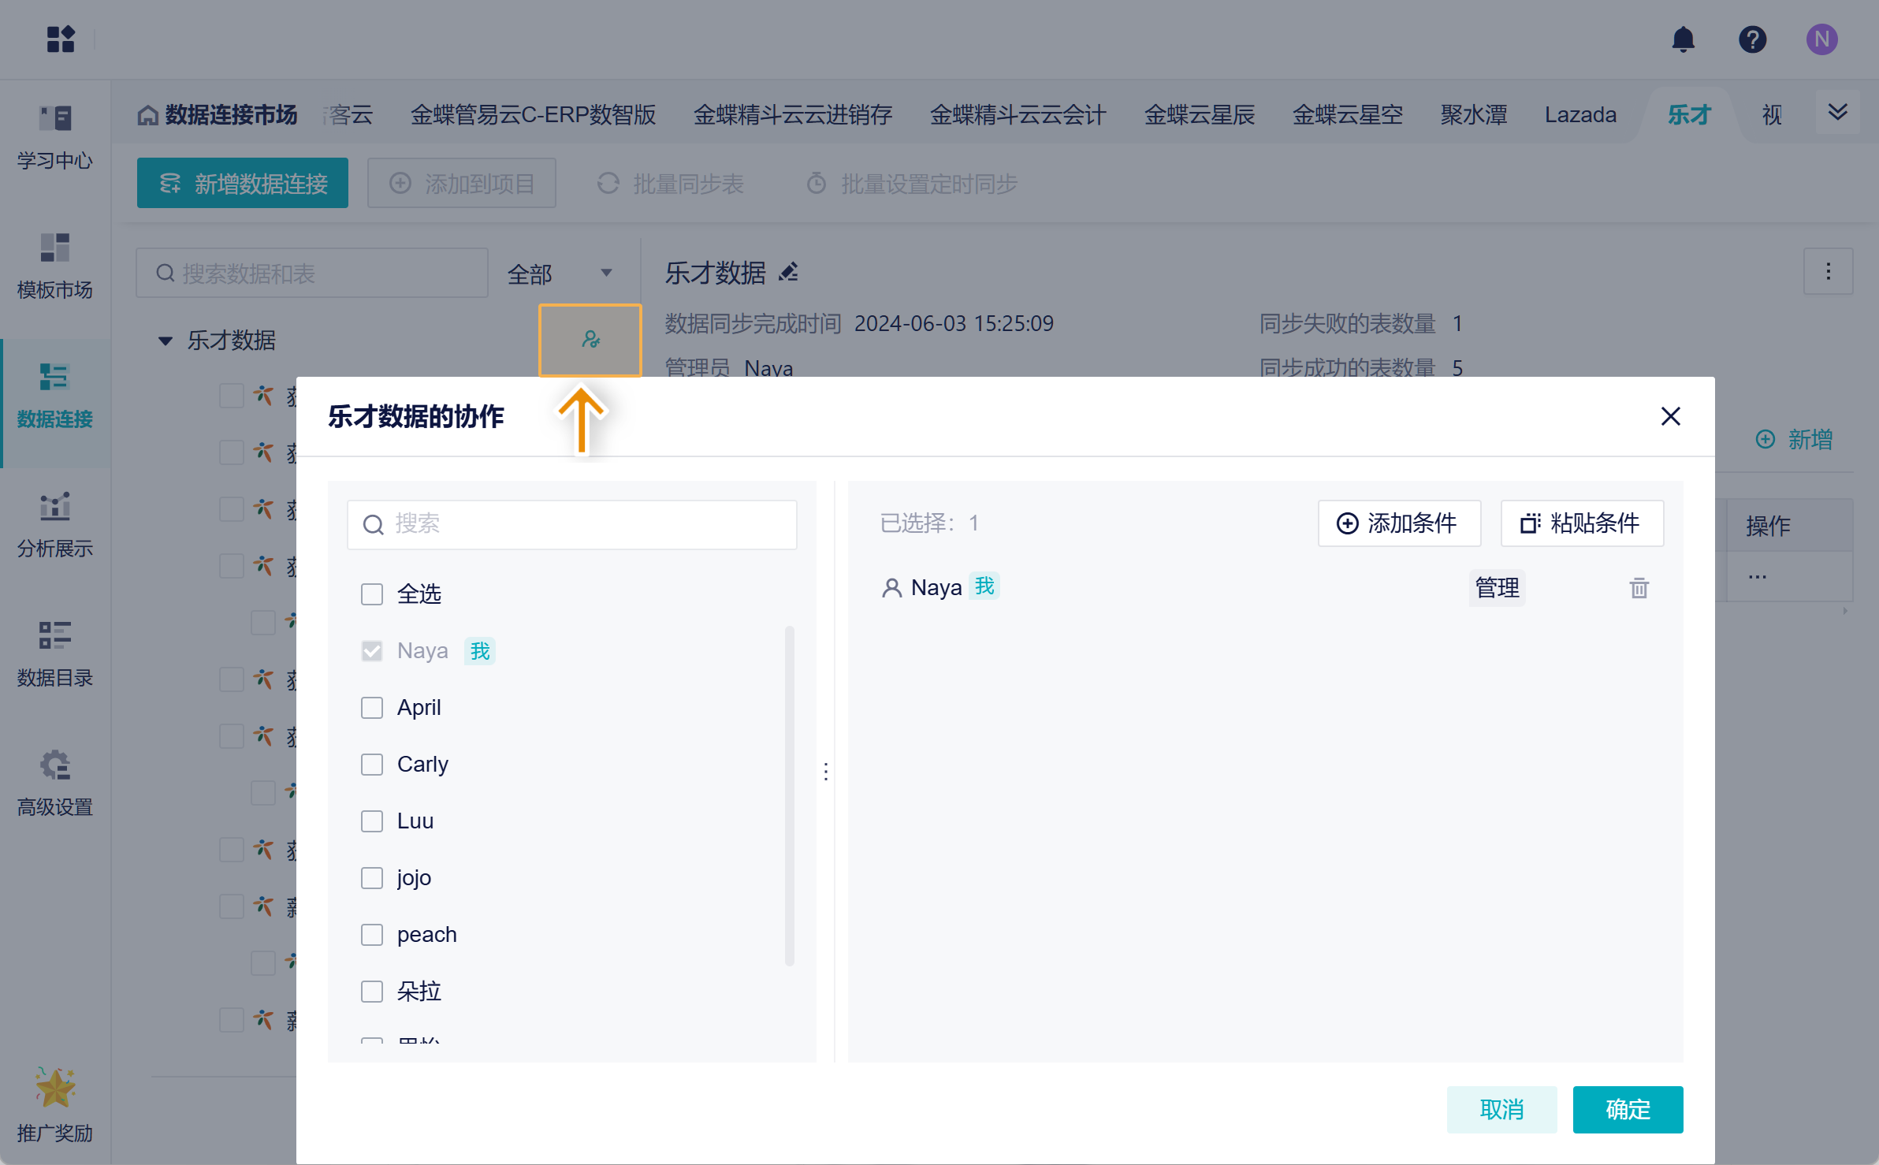Open the vertical three-dot more menu
This screenshot has width=1879, height=1165.
1828,272
